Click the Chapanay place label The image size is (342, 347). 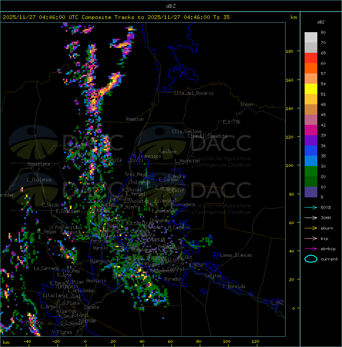[x=159, y=220]
